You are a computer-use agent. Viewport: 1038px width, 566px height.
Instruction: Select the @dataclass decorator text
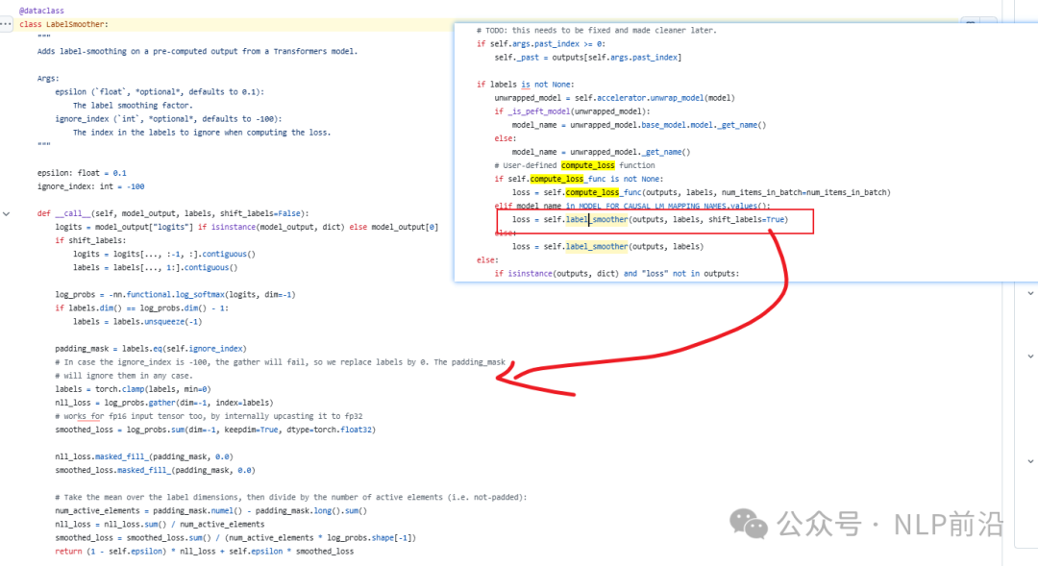(x=41, y=11)
